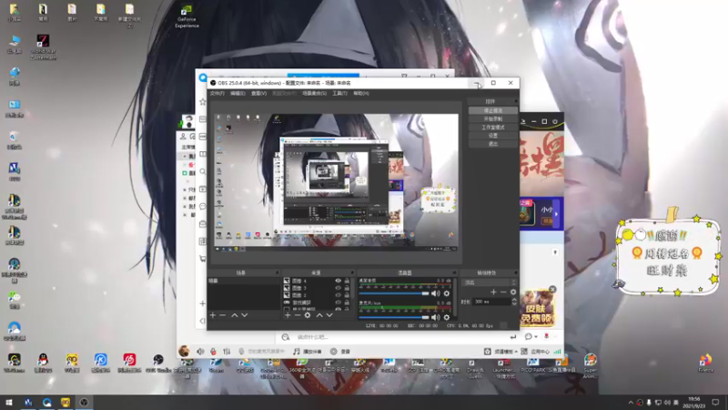
Task: Open the scene transition type dropdown
Action: [x=490, y=282]
